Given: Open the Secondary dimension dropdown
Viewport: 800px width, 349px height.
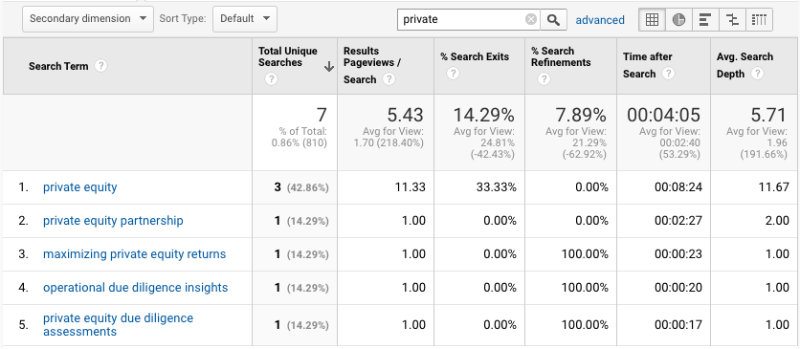Looking at the screenshot, I should point(88,19).
